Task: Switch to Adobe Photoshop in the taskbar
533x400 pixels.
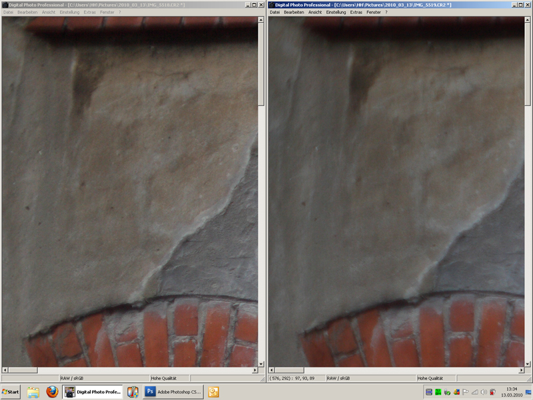Action: [173, 392]
